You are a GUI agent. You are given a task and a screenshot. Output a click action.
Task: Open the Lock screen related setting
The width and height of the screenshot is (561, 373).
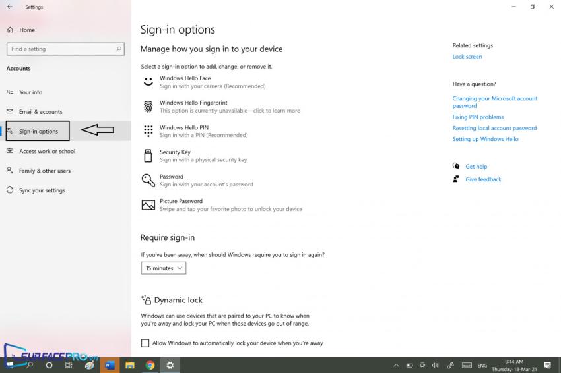(x=467, y=57)
